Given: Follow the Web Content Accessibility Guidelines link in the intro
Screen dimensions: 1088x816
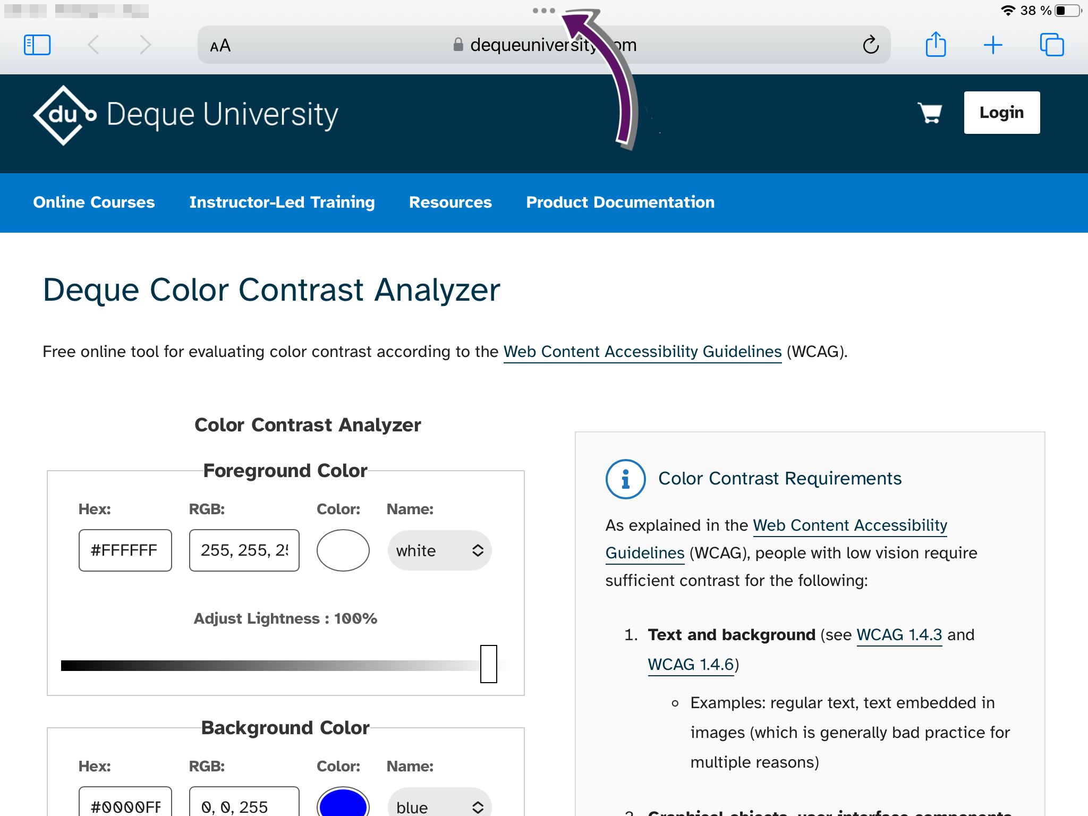Looking at the screenshot, I should tap(643, 352).
